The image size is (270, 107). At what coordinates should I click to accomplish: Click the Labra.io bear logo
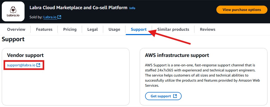13,11
